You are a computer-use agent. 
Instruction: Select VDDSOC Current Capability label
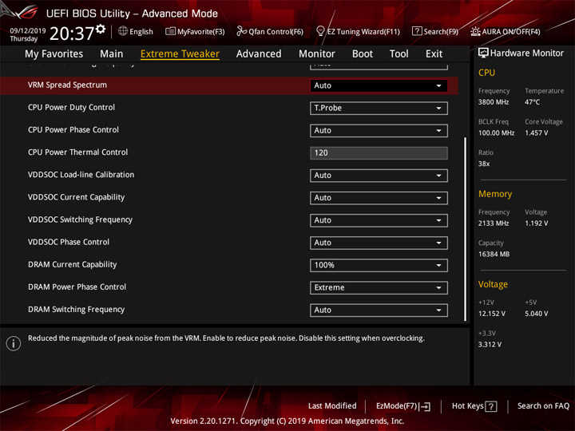pyautogui.click(x=77, y=197)
